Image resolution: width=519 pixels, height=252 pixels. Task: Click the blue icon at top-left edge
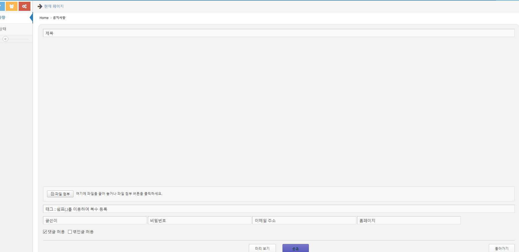[2, 6]
